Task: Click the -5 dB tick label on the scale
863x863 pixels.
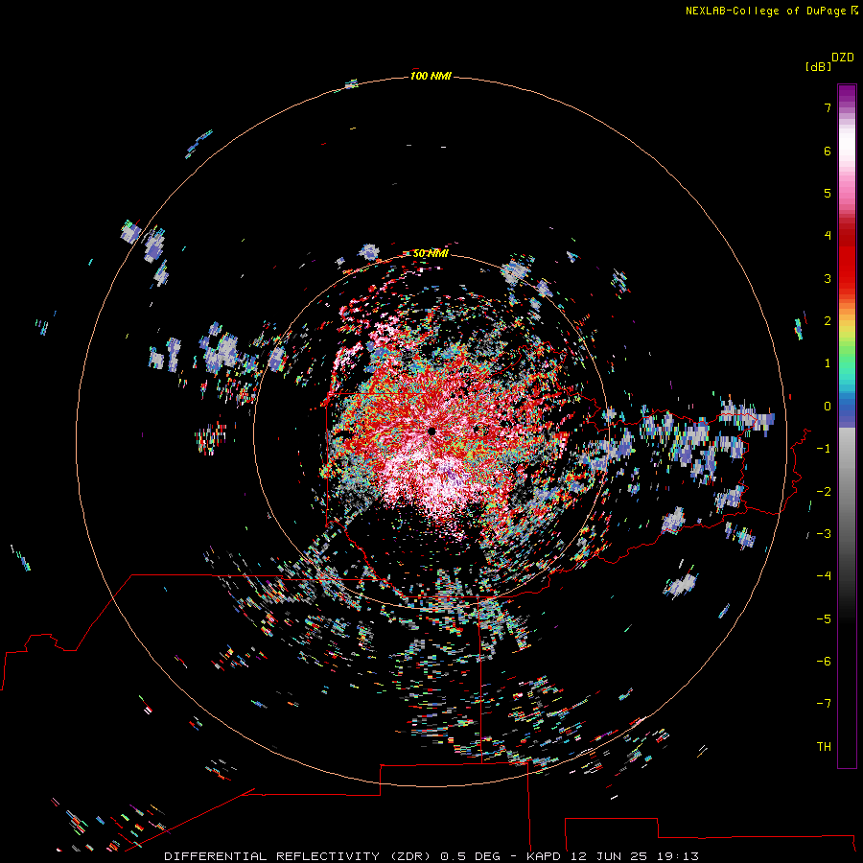Action: click(x=824, y=619)
